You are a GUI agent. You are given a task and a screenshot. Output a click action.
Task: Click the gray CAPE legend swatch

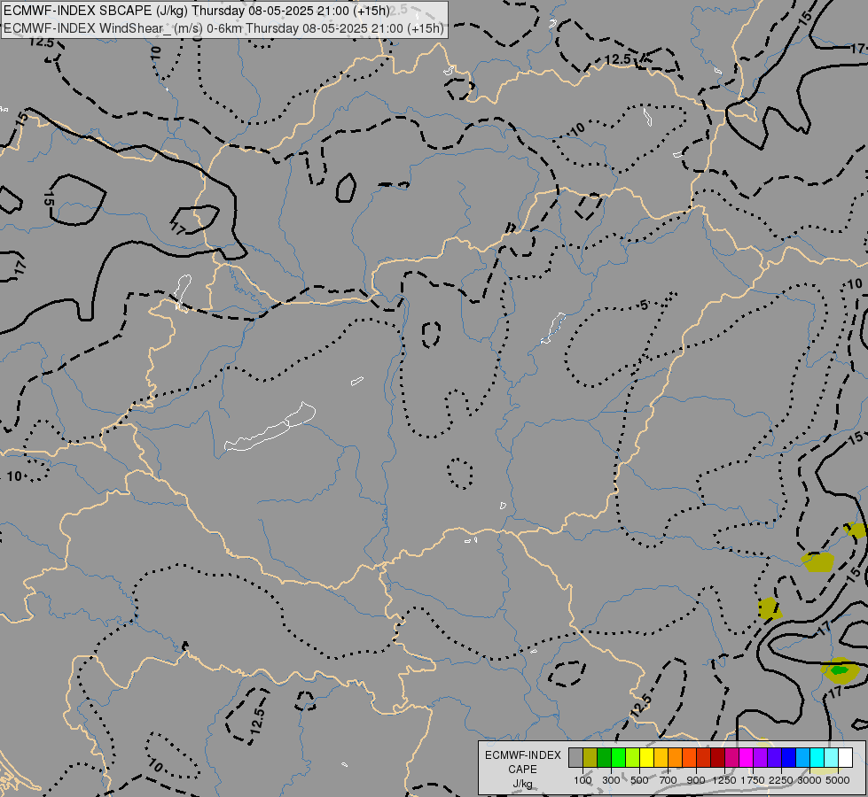(x=575, y=757)
